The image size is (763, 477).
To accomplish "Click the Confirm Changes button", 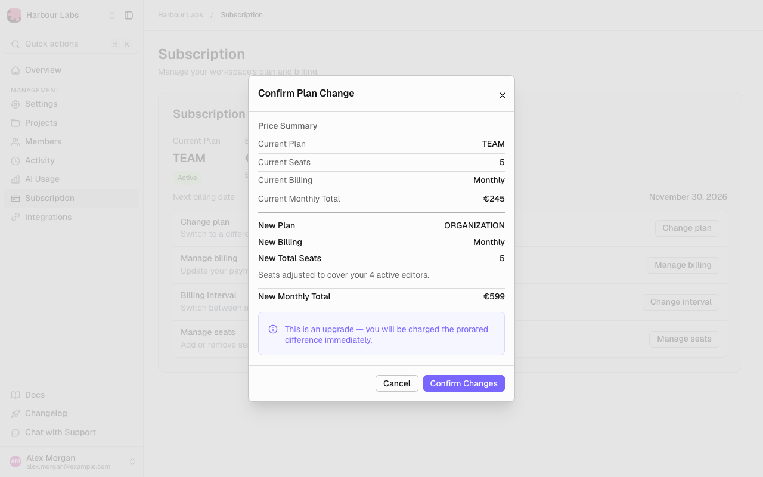I will pos(464,383).
